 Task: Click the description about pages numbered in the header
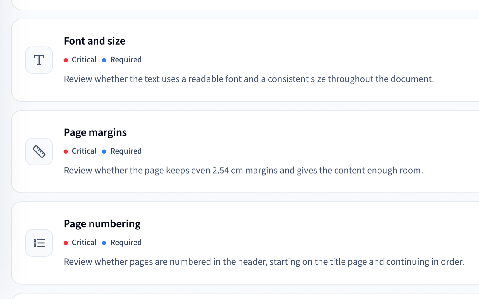(264, 262)
